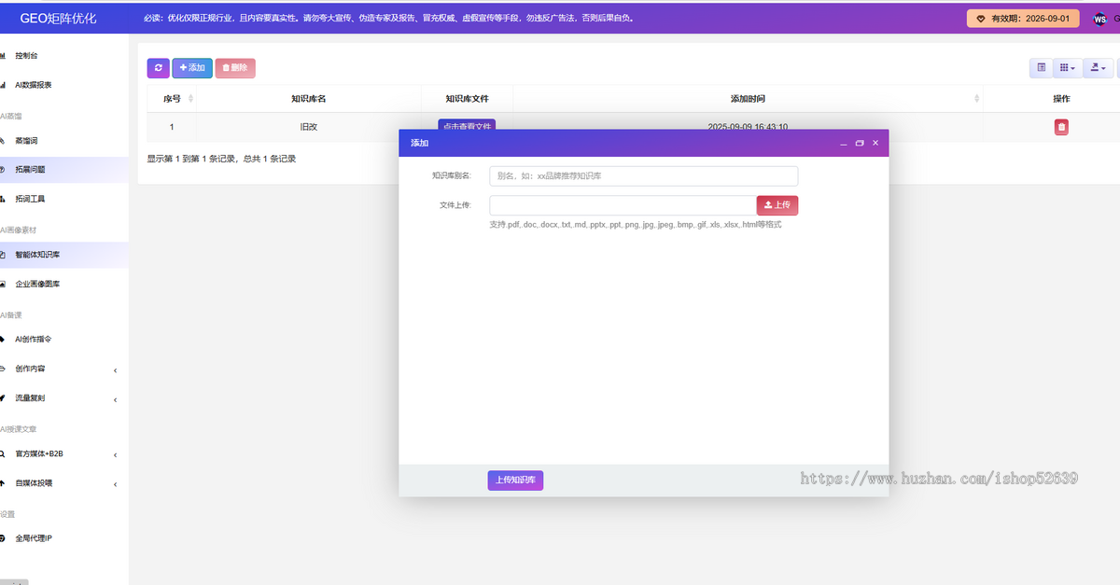Expand the 自媒体投喂 submenu arrow

(116, 484)
